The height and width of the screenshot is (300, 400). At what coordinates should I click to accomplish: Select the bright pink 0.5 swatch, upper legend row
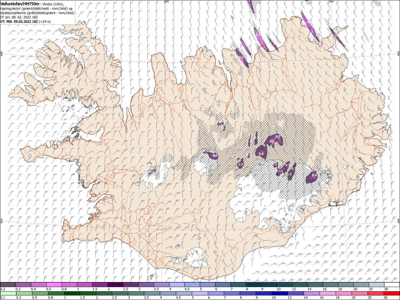pos(54,285)
